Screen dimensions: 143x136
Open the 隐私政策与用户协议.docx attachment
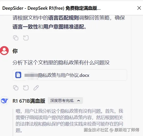(x=70, y=75)
